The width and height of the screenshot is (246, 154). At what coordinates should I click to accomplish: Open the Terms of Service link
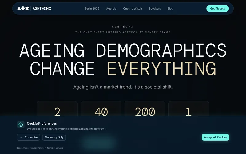coord(55,148)
